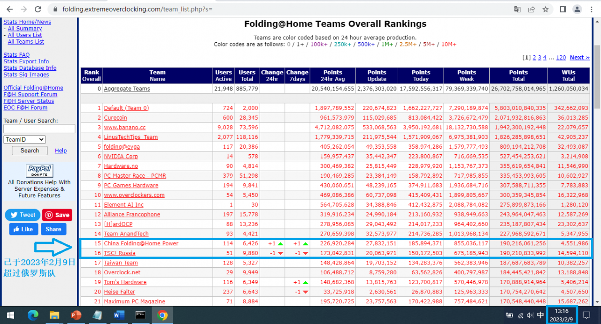Open the F@H Server Status link
The image size is (601, 324).
(x=29, y=100)
